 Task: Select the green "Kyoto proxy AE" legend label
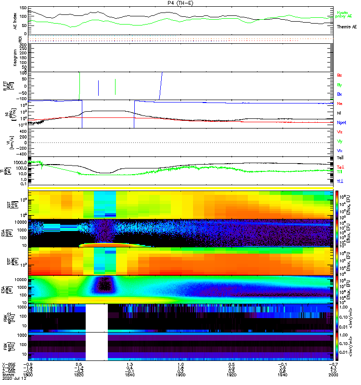[344, 14]
